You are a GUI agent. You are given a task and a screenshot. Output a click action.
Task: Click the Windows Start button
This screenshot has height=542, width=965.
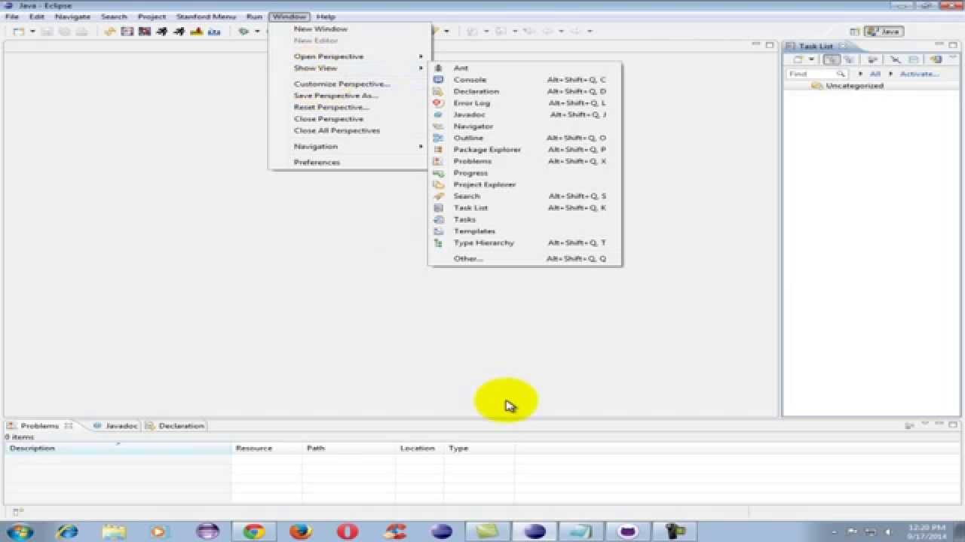coord(20,531)
